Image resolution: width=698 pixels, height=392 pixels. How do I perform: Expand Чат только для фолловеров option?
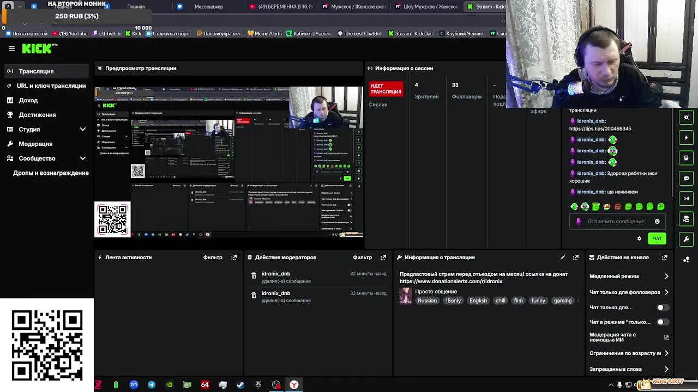click(629, 292)
